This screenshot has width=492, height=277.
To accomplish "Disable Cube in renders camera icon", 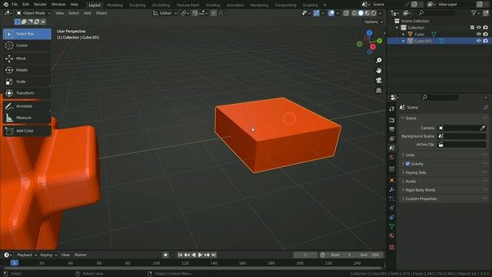I will coord(485,34).
